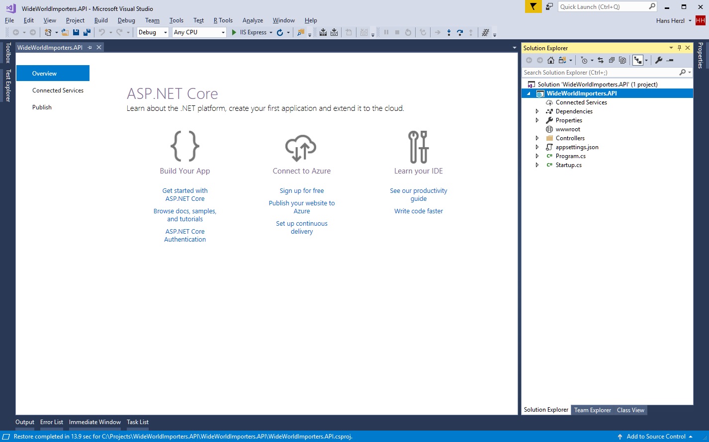This screenshot has height=442, width=709.
Task: Click the Home icon in Solution Explorer
Action: (551, 60)
